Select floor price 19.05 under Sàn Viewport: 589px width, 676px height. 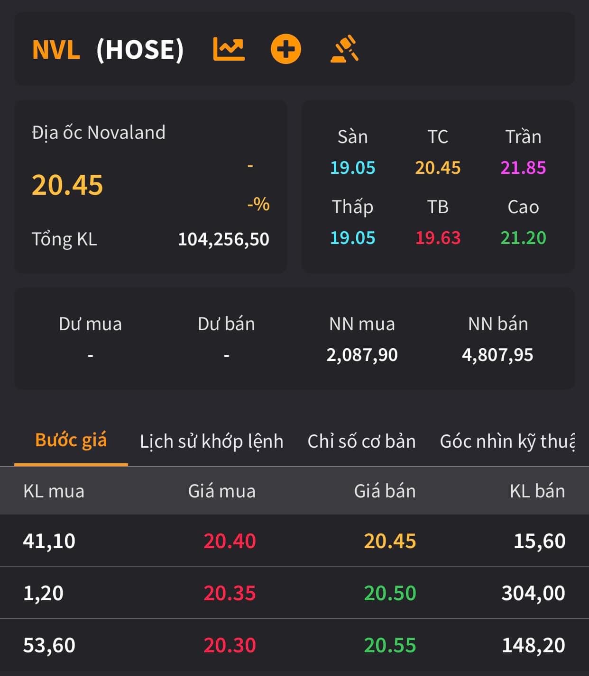(x=352, y=168)
